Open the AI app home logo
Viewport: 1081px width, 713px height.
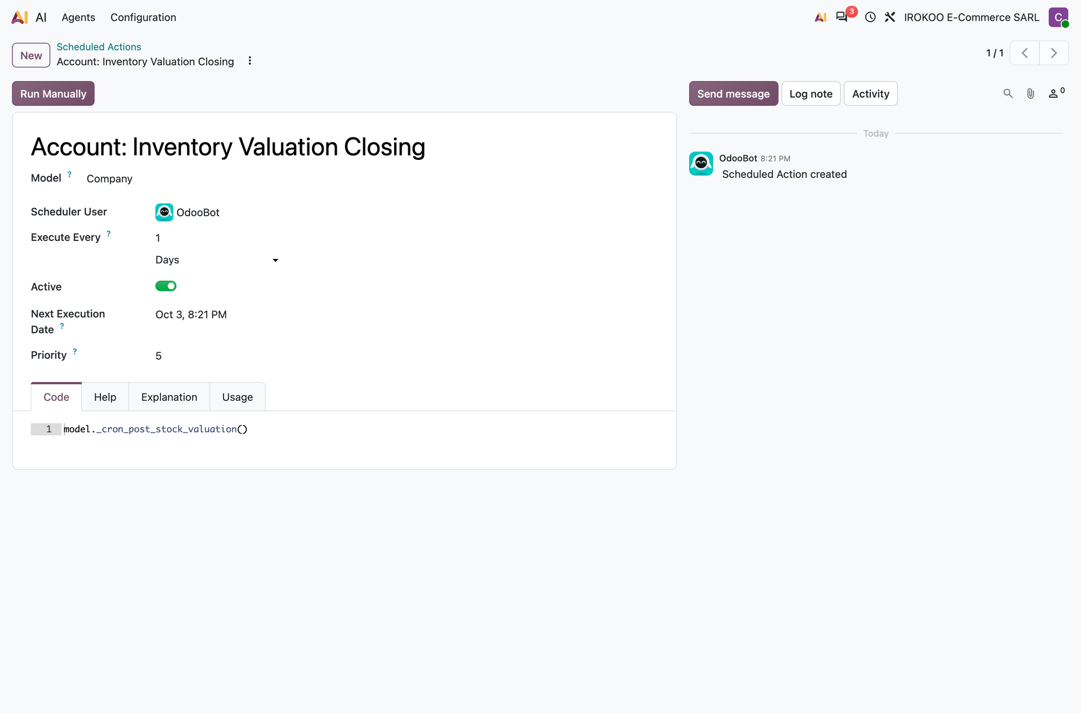[20, 17]
